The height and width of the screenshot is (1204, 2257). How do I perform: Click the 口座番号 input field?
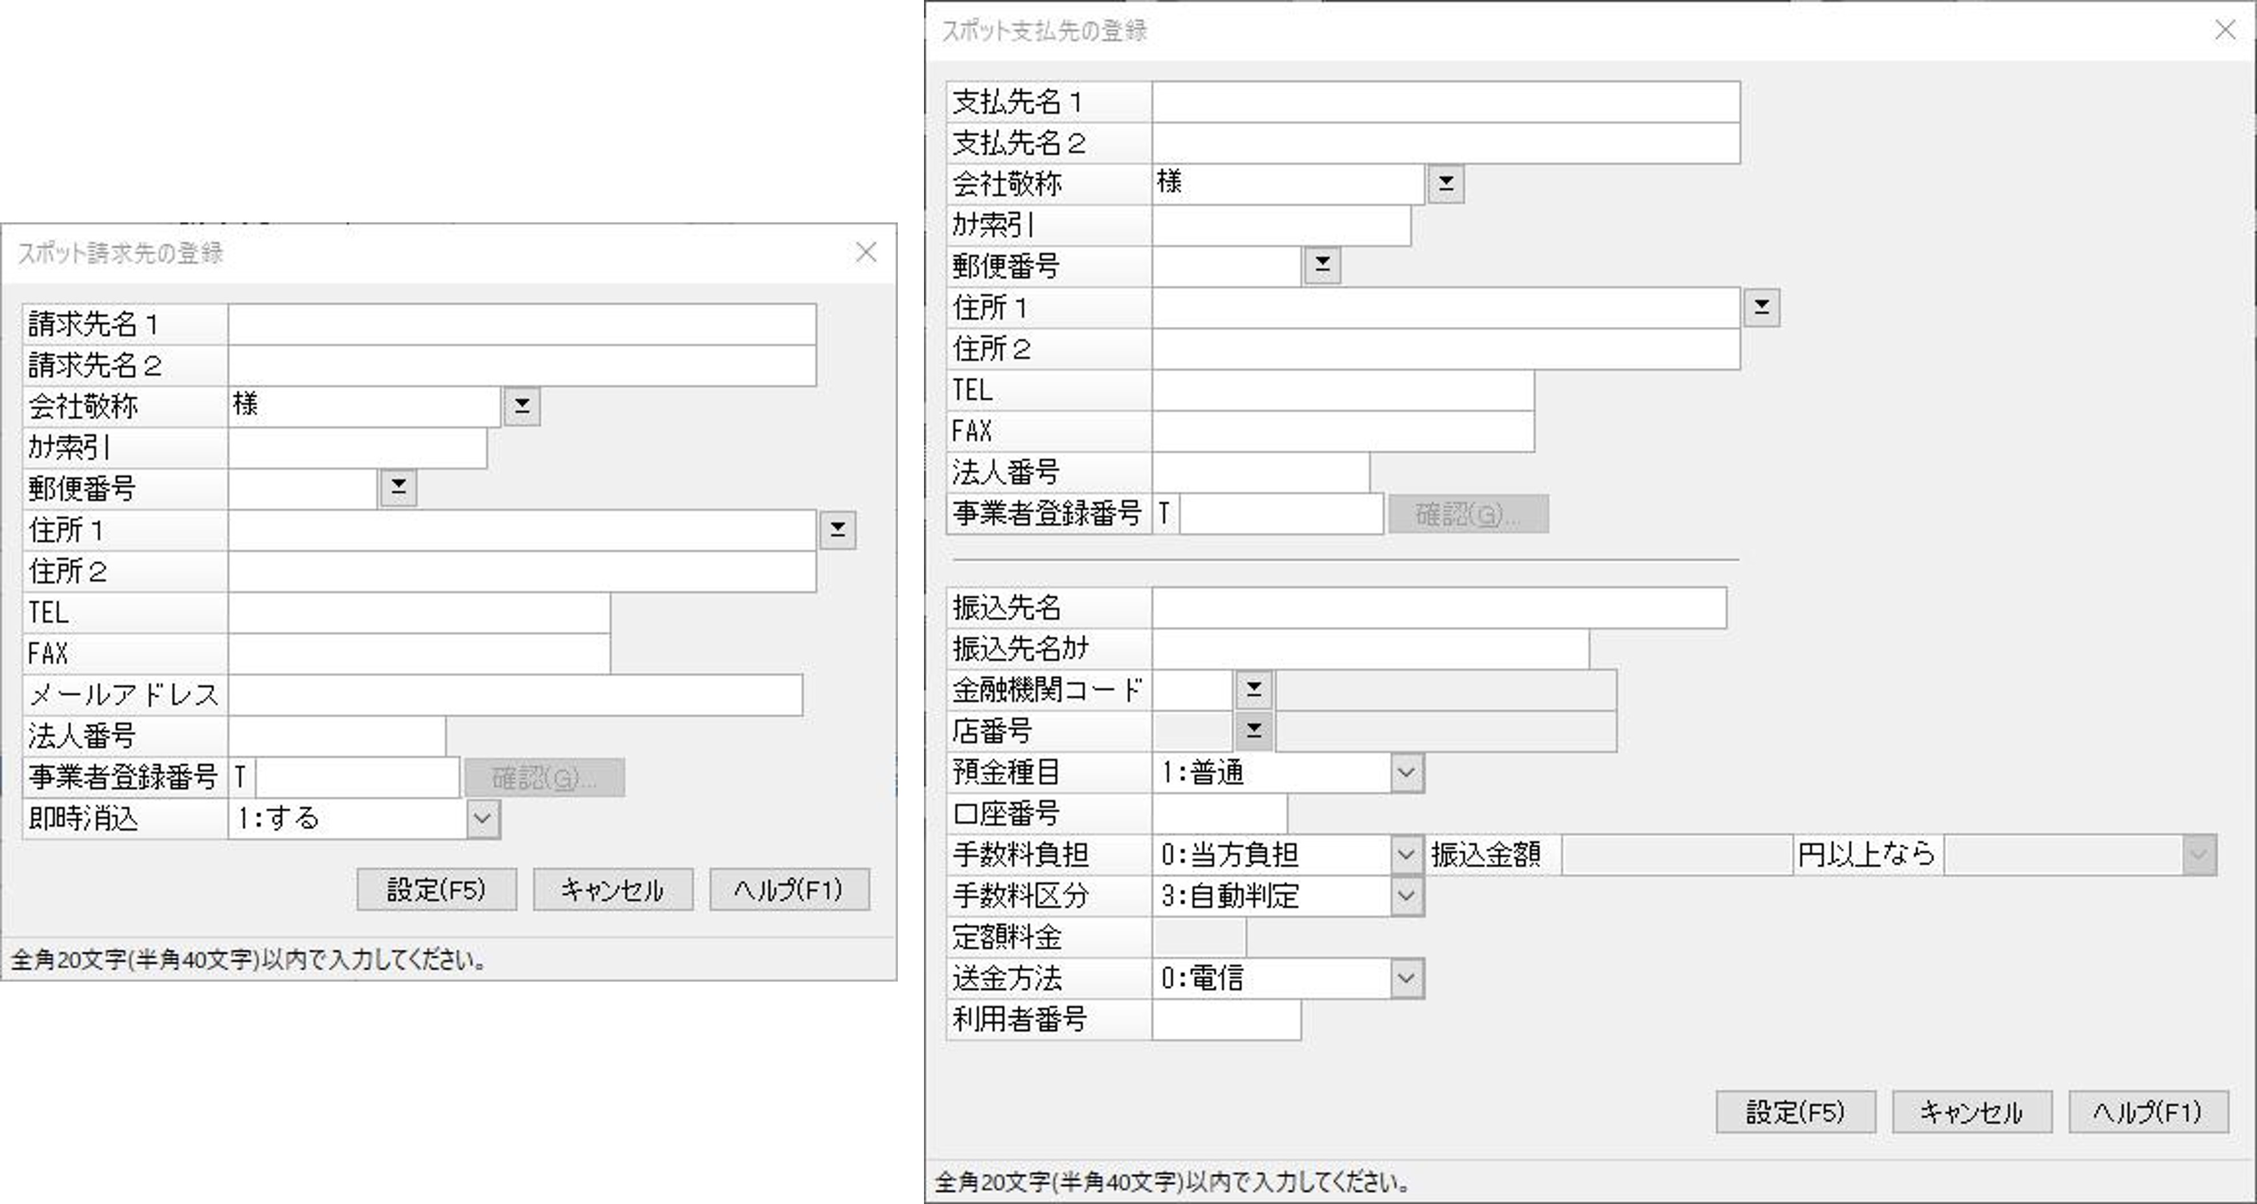point(1219,814)
